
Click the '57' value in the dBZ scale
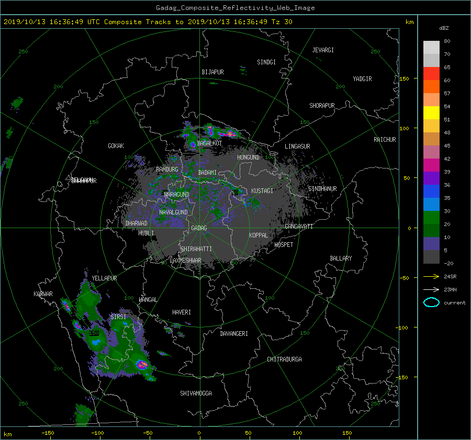(447, 94)
